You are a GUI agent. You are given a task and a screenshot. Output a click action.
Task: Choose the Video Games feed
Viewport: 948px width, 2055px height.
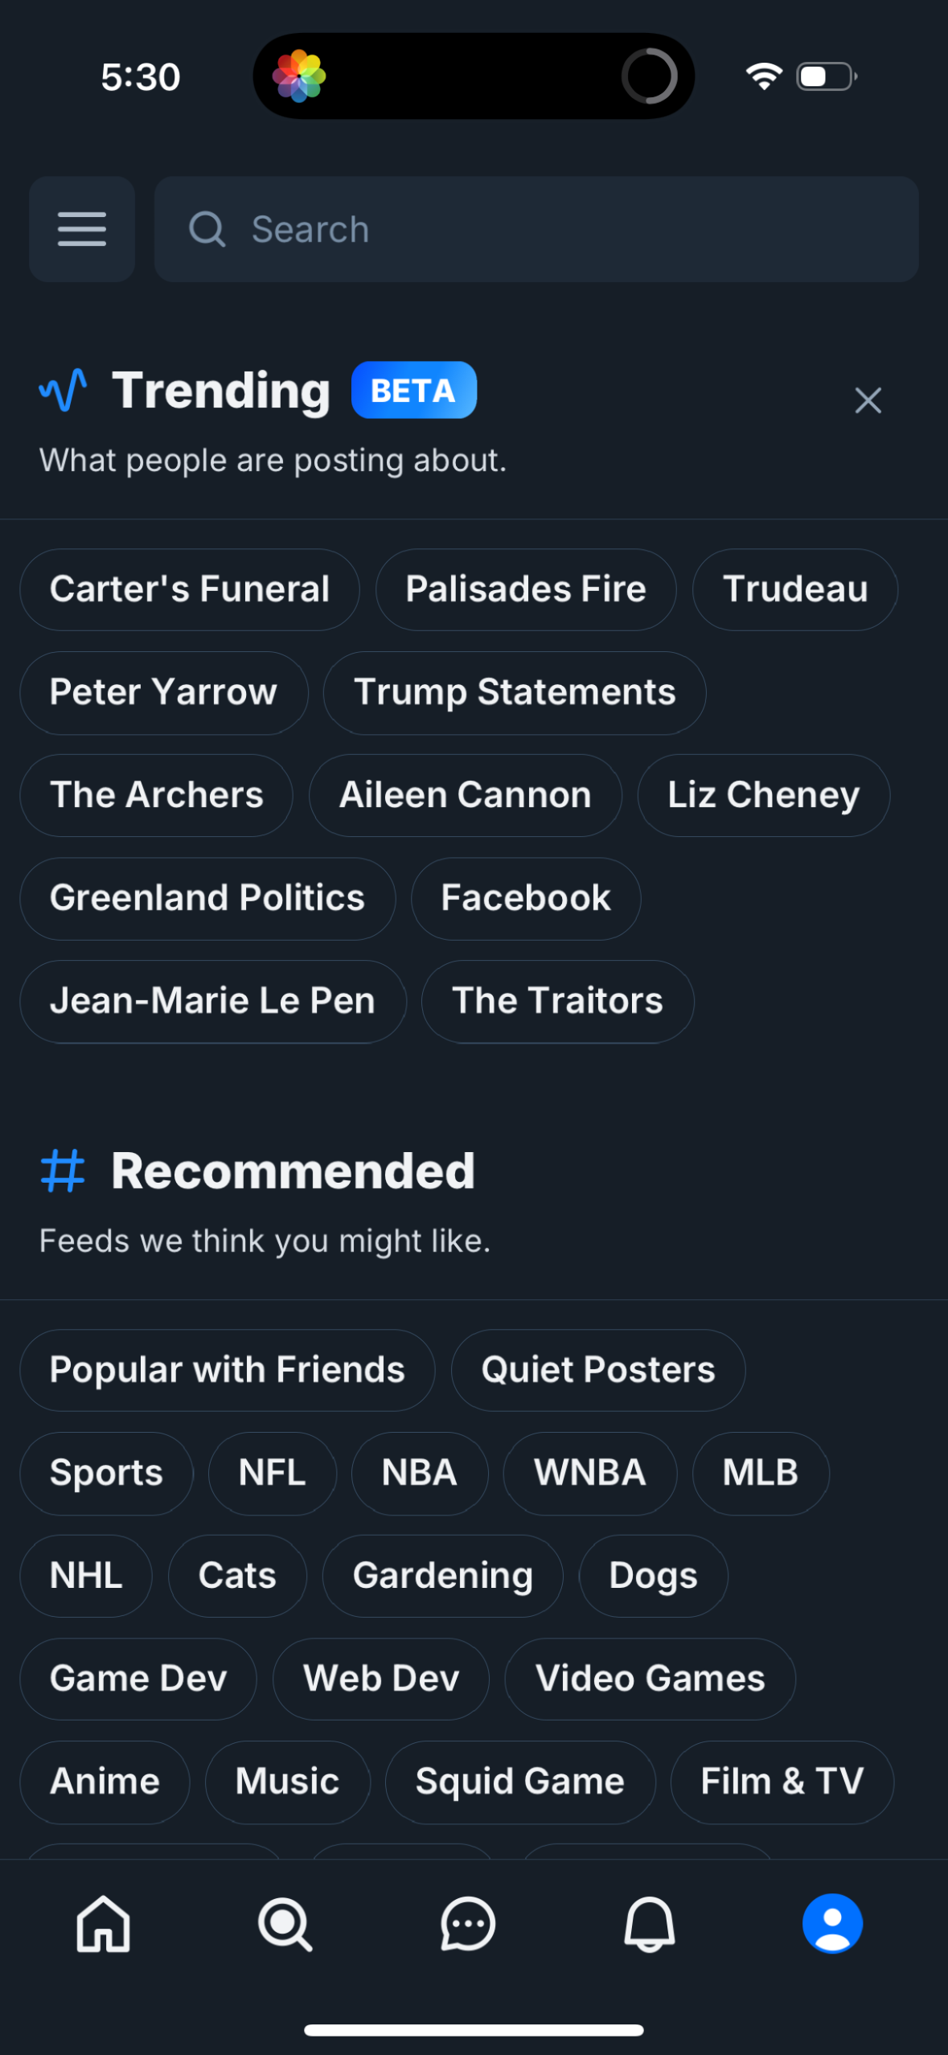(650, 1679)
